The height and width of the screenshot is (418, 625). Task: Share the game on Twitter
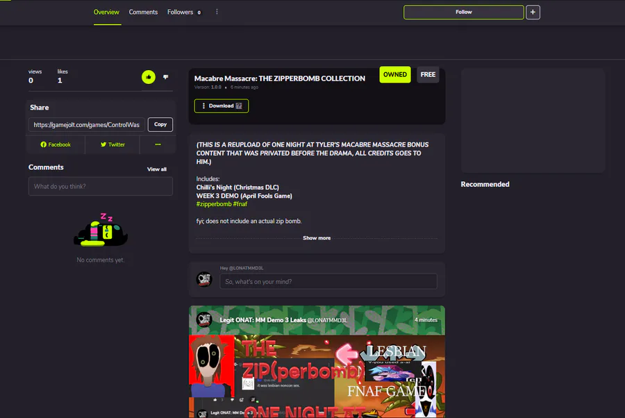(112, 144)
